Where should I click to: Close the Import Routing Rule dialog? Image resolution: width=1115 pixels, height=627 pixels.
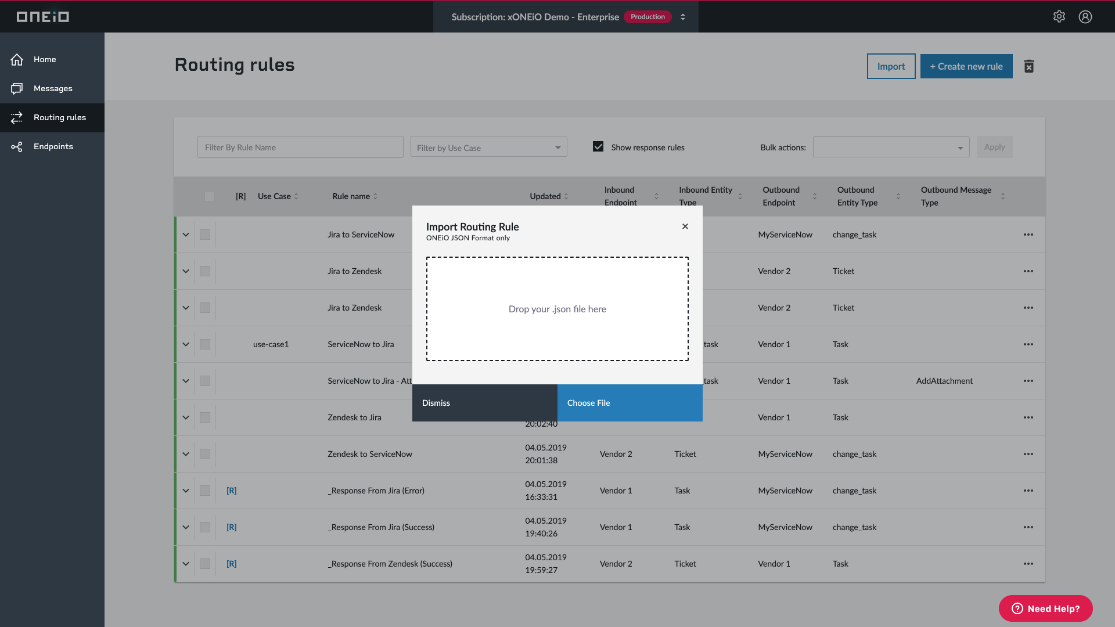point(685,226)
